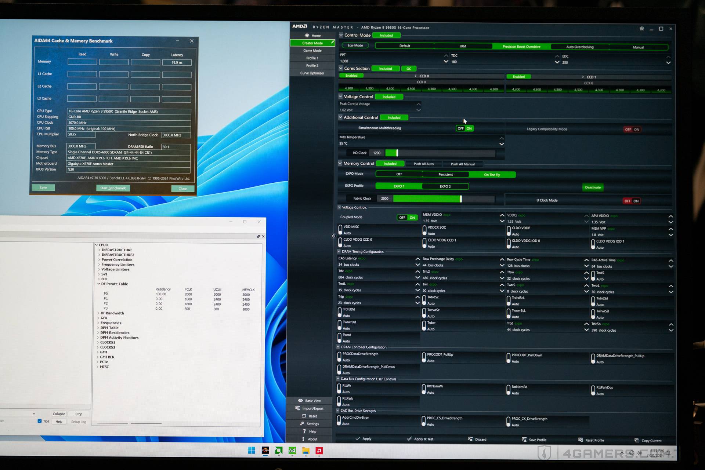Image resolution: width=705 pixels, height=470 pixels.
Task: Click the bug report icon in title bar
Action: pos(641,29)
